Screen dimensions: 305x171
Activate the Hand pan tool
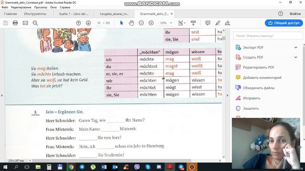pyautogui.click(x=132, y=23)
